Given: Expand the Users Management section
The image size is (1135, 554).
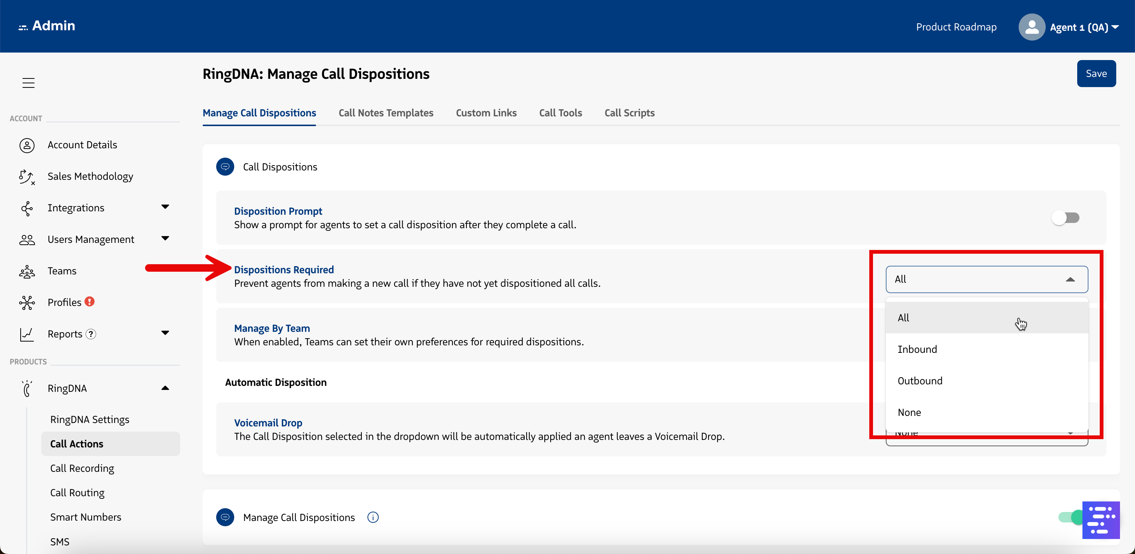Looking at the screenshot, I should 165,239.
